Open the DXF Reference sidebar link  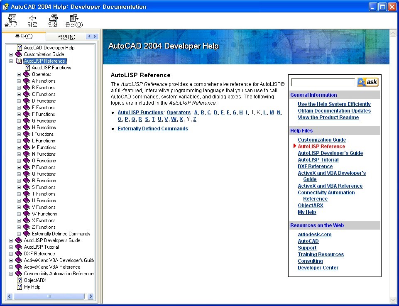tap(315, 166)
